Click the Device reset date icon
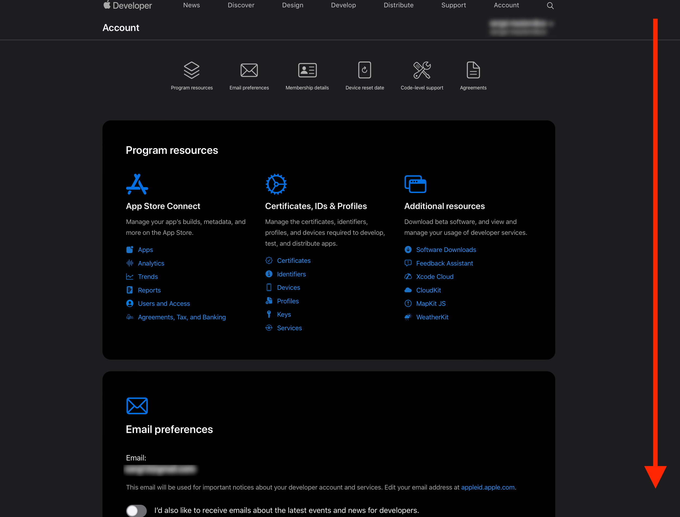 tap(365, 70)
